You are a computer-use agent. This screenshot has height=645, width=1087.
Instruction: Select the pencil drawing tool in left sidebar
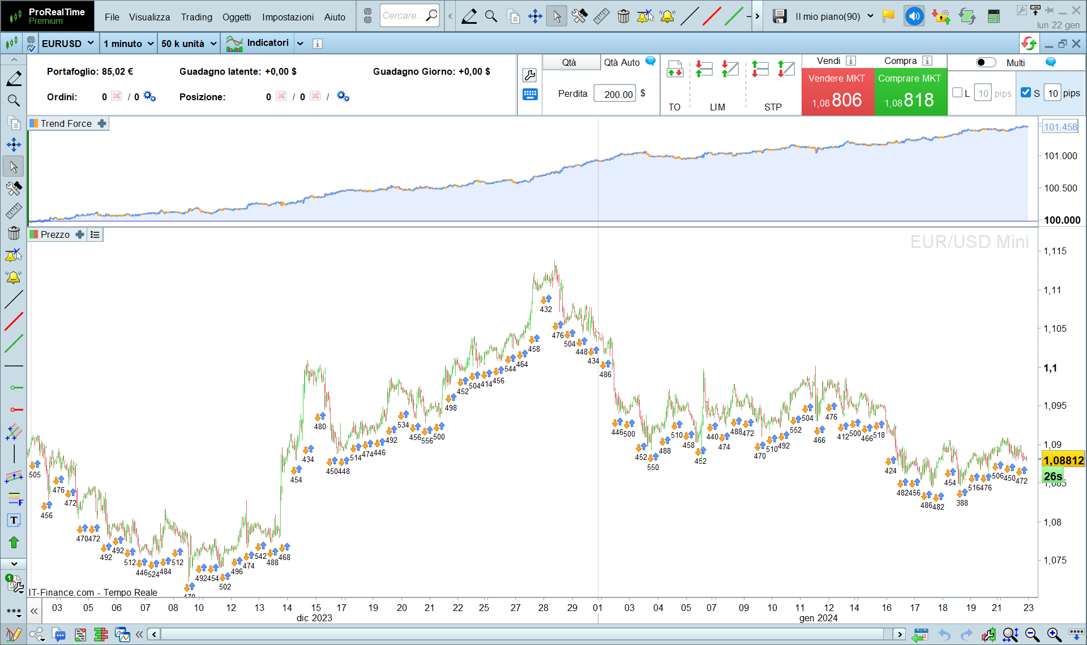[14, 79]
